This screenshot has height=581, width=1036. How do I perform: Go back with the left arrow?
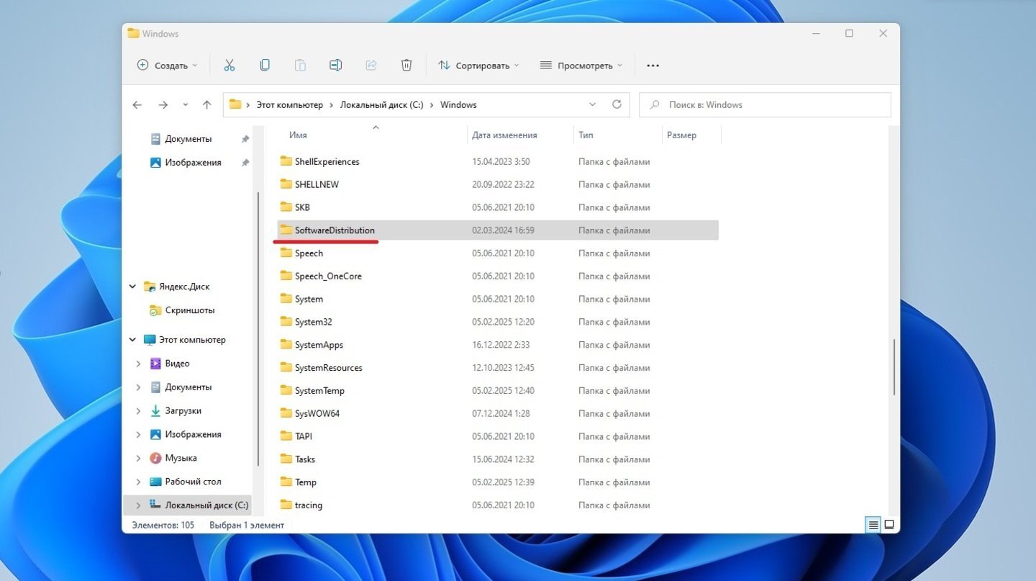[137, 105]
